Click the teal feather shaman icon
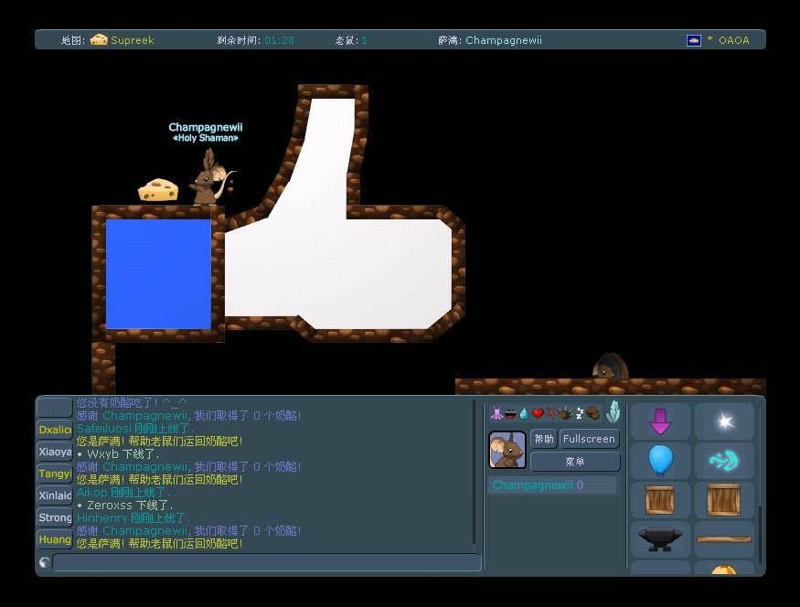The height and width of the screenshot is (607, 800). pyautogui.click(x=613, y=412)
